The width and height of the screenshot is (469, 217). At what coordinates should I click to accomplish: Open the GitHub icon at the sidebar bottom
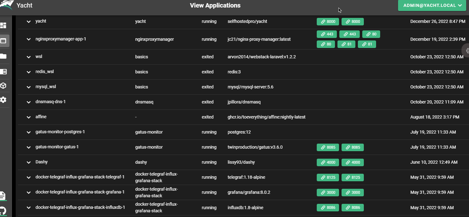pos(3,210)
